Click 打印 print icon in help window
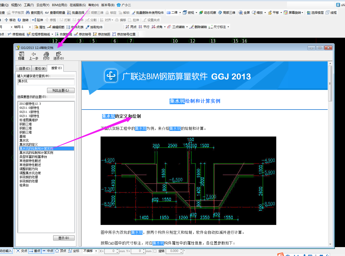 (x=46, y=56)
